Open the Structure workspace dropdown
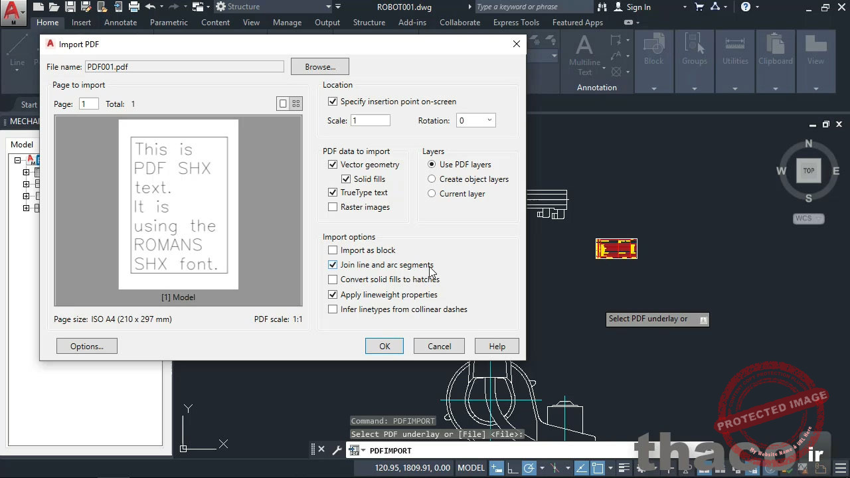Viewport: 850px width, 478px height. (274, 7)
